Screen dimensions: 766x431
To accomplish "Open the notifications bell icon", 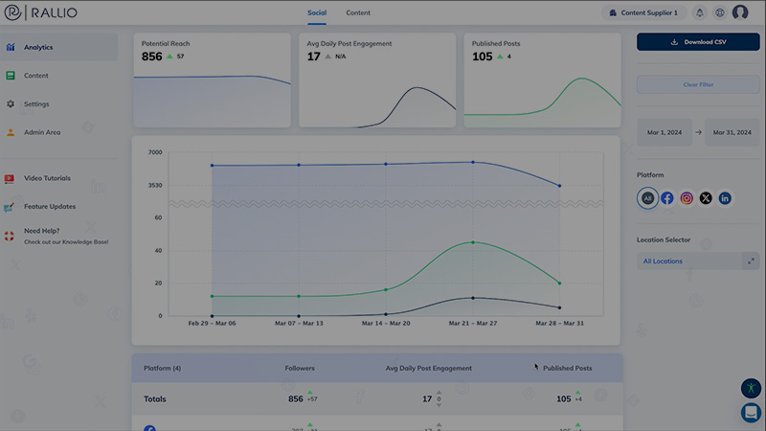I will pos(700,12).
